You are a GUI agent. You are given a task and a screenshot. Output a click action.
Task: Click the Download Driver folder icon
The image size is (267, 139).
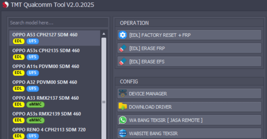click(x=123, y=107)
